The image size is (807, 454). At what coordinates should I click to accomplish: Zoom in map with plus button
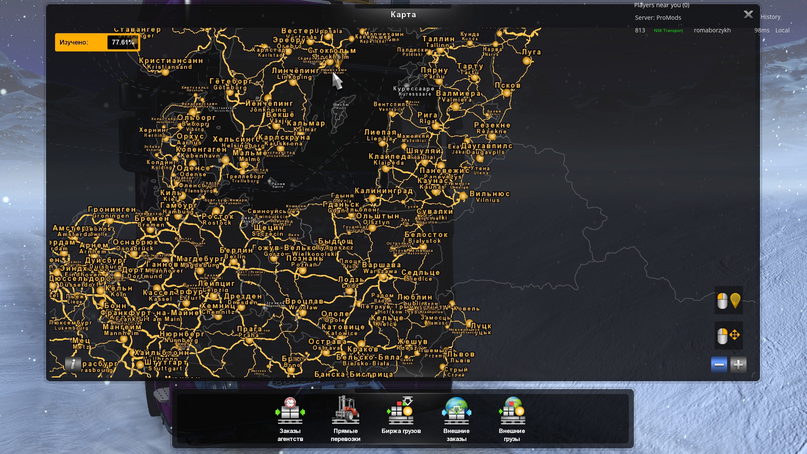tap(738, 364)
